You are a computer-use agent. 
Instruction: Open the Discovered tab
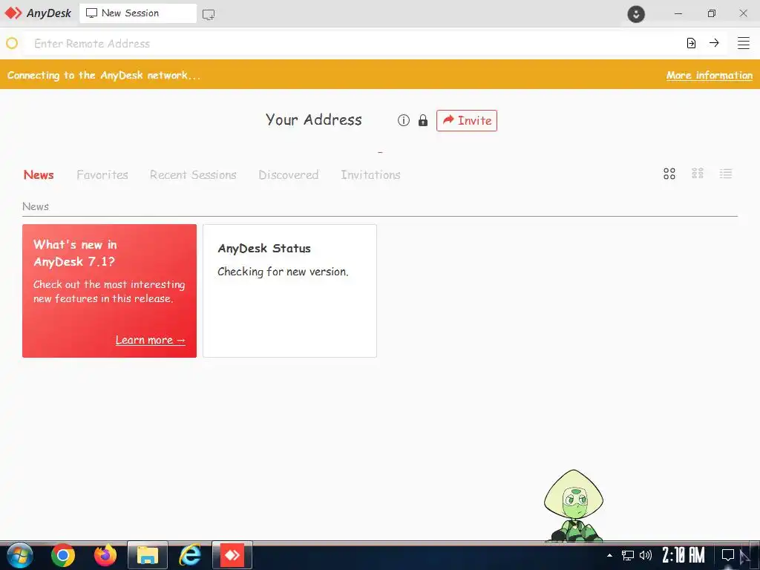pos(289,174)
